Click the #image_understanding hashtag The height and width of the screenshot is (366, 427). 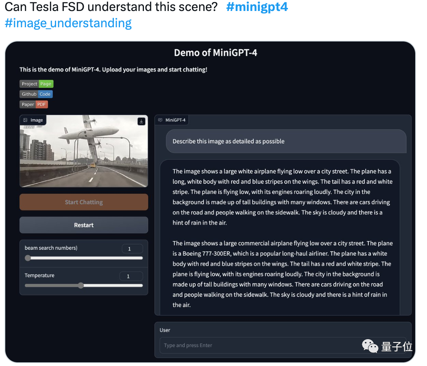click(x=68, y=23)
